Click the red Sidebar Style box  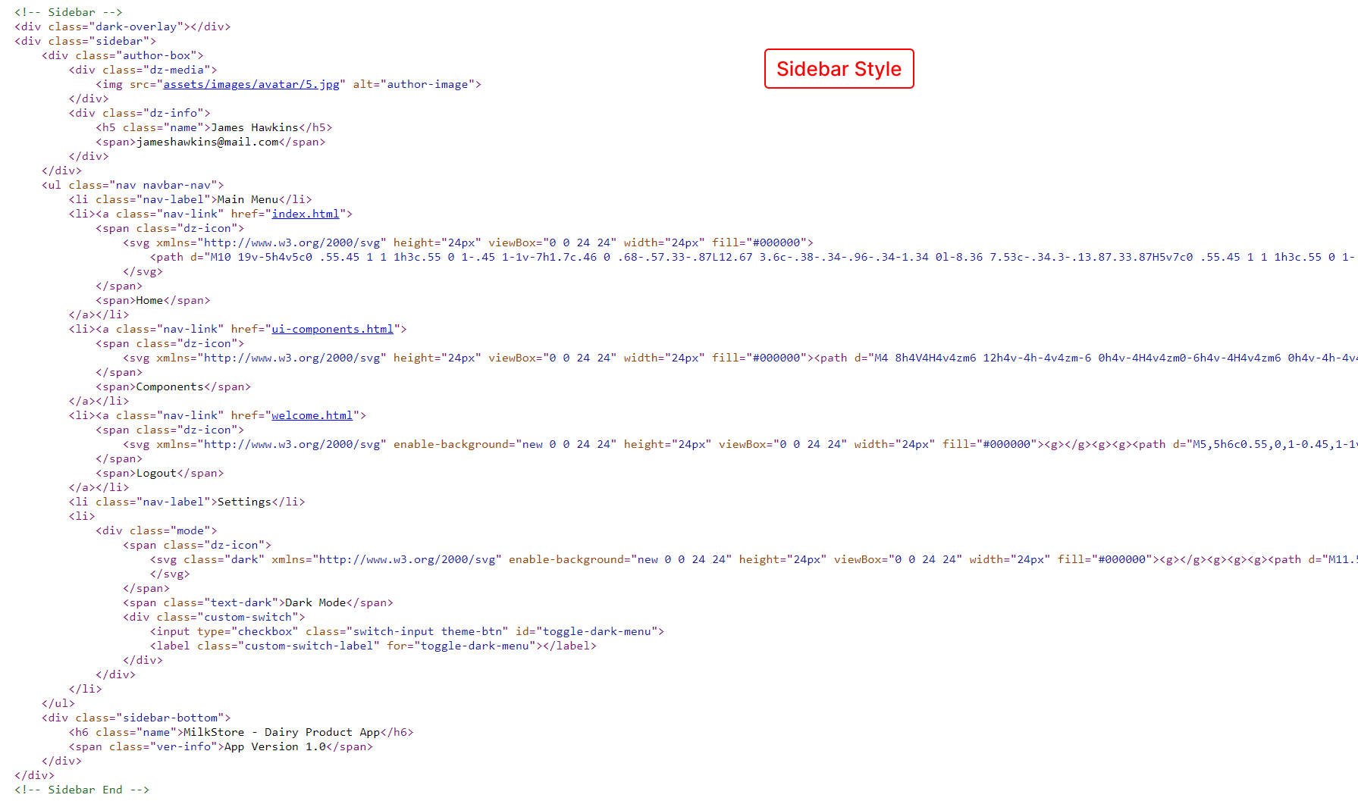[x=839, y=69]
